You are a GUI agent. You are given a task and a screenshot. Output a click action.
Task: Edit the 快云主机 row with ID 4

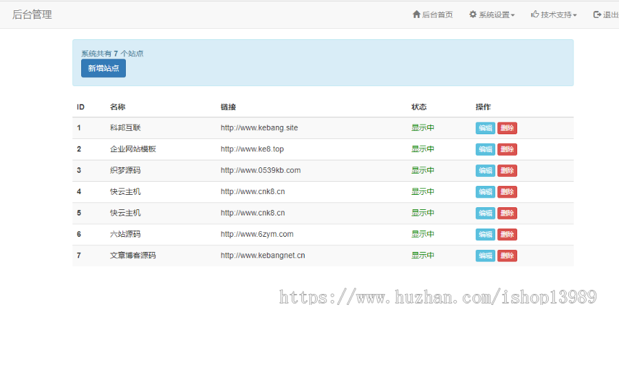click(x=485, y=192)
